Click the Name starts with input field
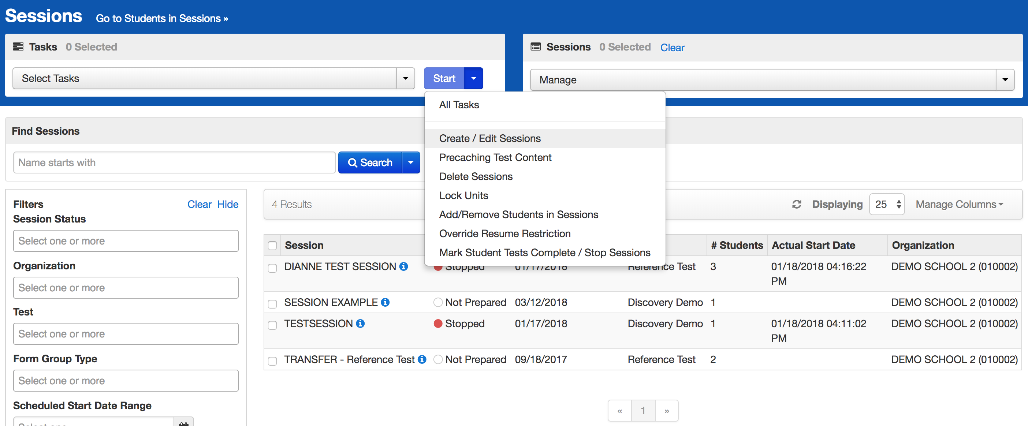 pos(174,162)
